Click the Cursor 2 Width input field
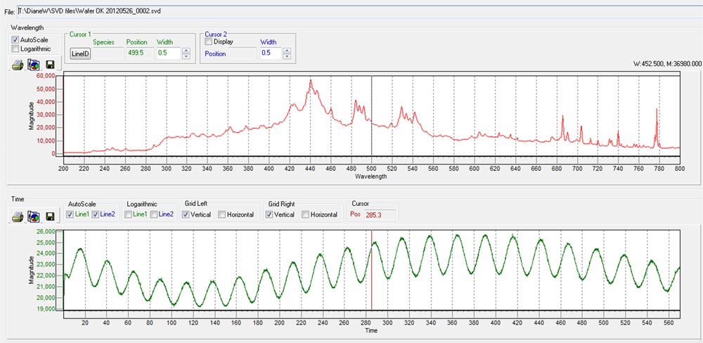The width and height of the screenshot is (703, 343). tap(271, 53)
